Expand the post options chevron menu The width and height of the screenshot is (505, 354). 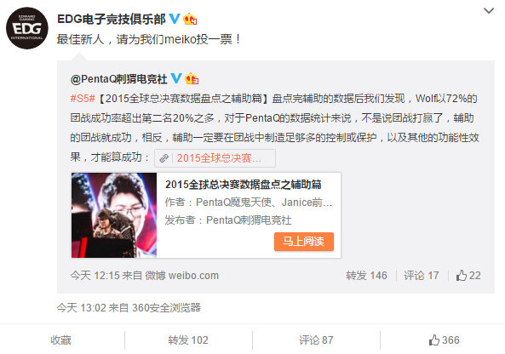click(489, 11)
